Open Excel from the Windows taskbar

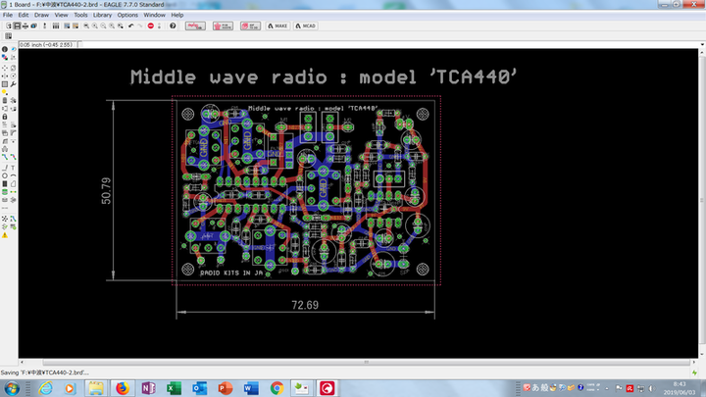tap(174, 388)
